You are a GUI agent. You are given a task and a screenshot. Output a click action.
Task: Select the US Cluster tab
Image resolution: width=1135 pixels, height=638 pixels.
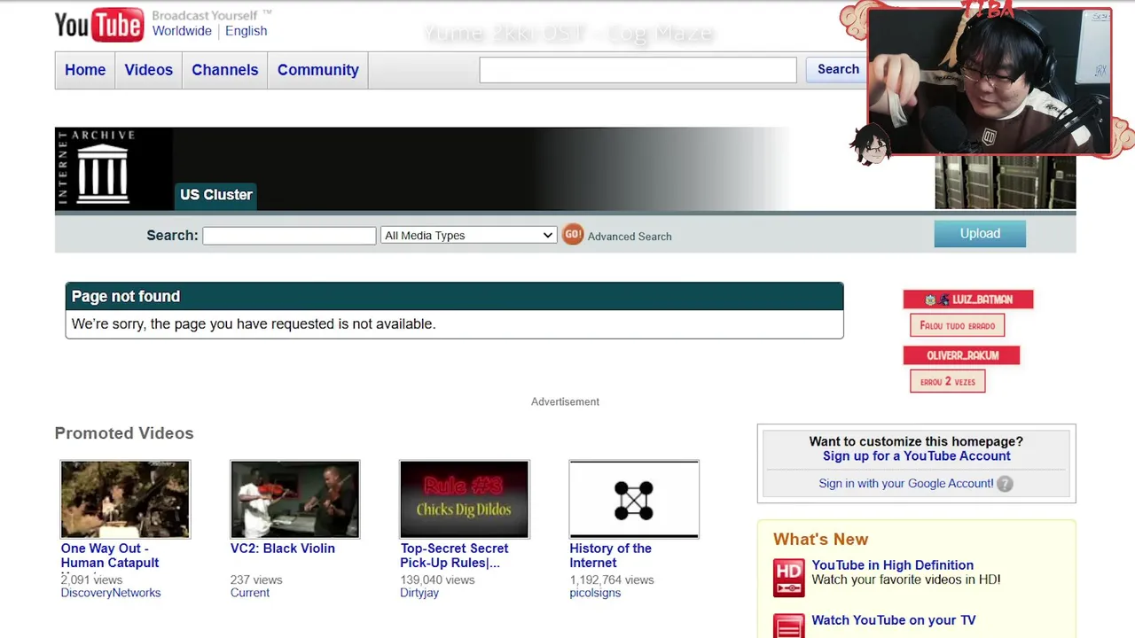[215, 195]
